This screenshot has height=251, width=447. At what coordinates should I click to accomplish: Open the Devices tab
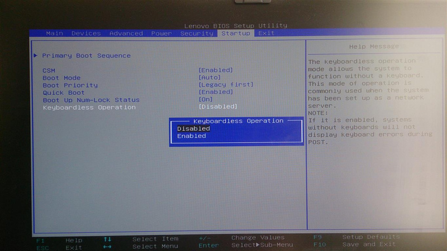[86, 33]
